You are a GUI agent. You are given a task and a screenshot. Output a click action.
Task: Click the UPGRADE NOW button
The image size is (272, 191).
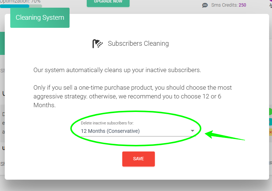pyautogui.click(x=108, y=2)
